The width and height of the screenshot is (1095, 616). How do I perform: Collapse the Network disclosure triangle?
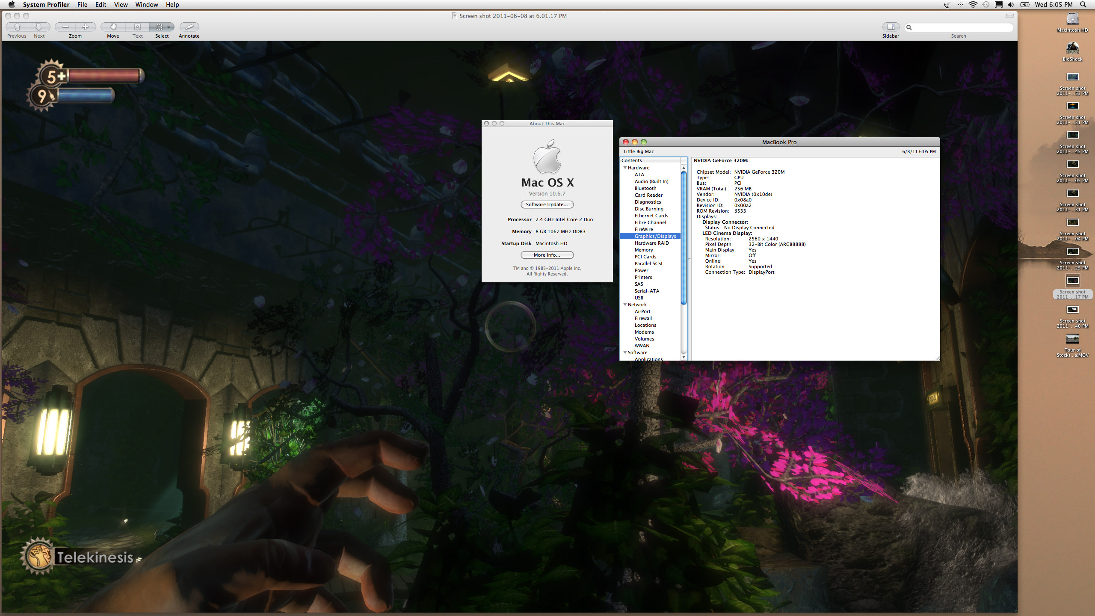[x=625, y=305]
